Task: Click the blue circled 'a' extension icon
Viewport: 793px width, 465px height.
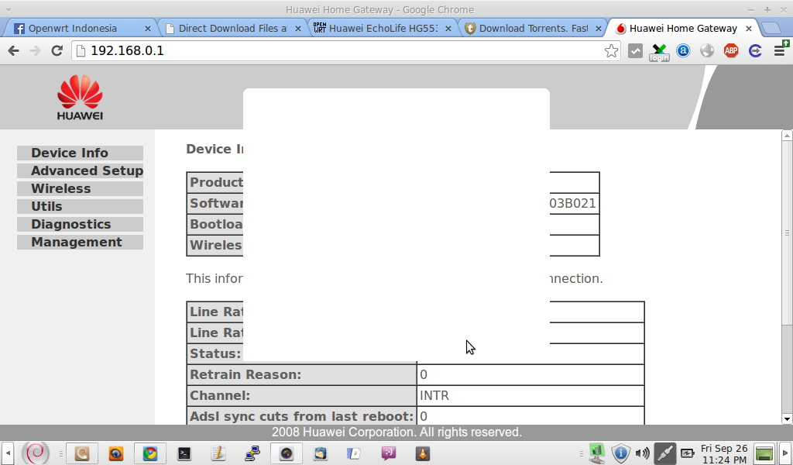Action: click(683, 50)
